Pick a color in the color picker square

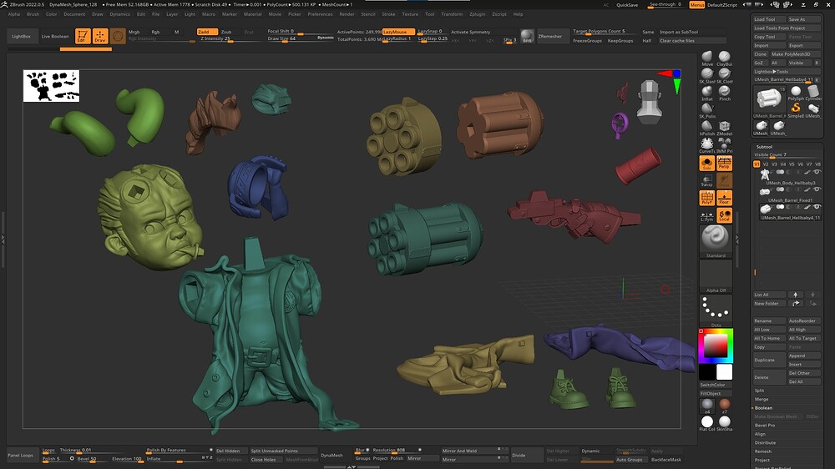point(716,346)
